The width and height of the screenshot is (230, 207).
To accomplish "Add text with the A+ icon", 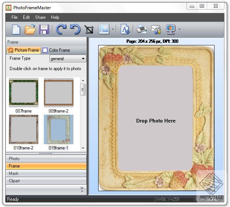I will click(125, 29).
